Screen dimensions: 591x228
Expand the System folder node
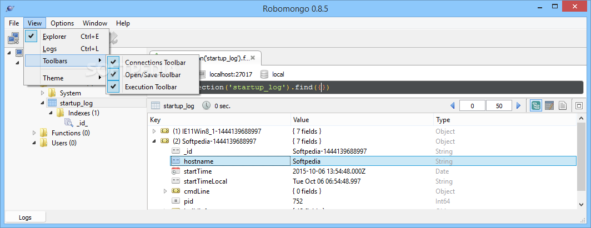pyautogui.click(x=42, y=93)
